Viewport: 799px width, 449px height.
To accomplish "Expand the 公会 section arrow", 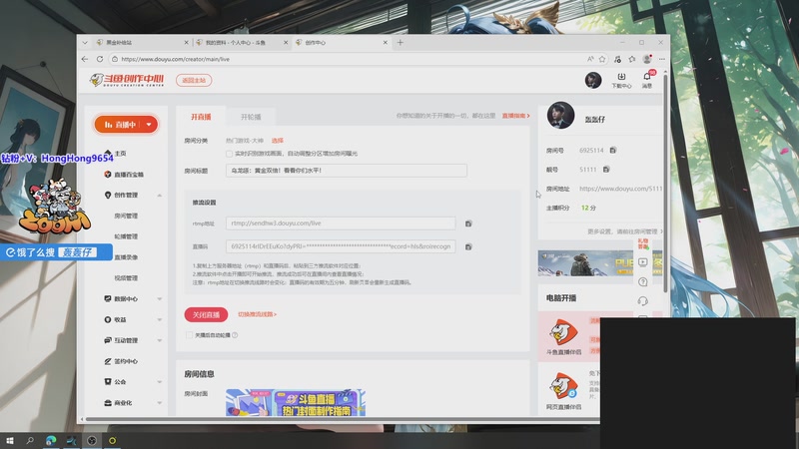I will (160, 382).
